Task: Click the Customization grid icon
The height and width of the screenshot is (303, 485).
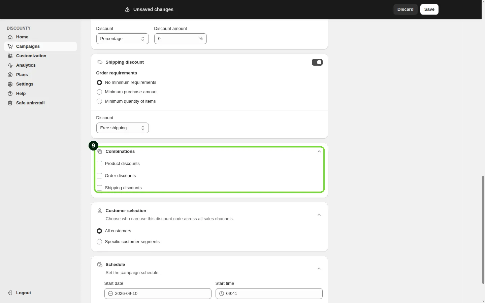Action: (10, 56)
